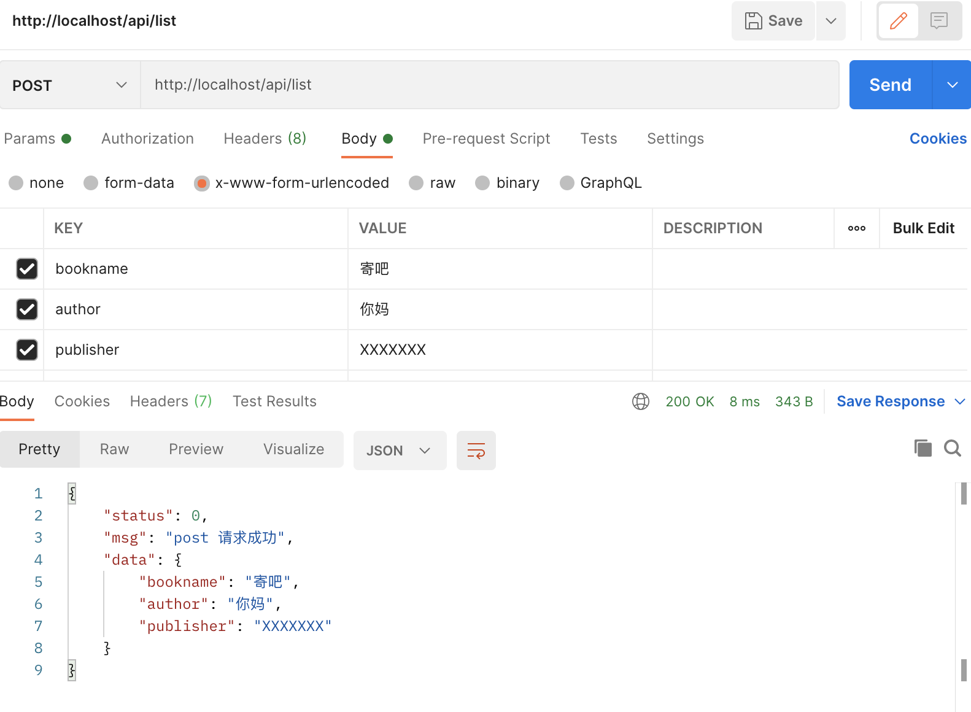The image size is (971, 712).
Task: Select the request Body tab
Action: (367, 139)
